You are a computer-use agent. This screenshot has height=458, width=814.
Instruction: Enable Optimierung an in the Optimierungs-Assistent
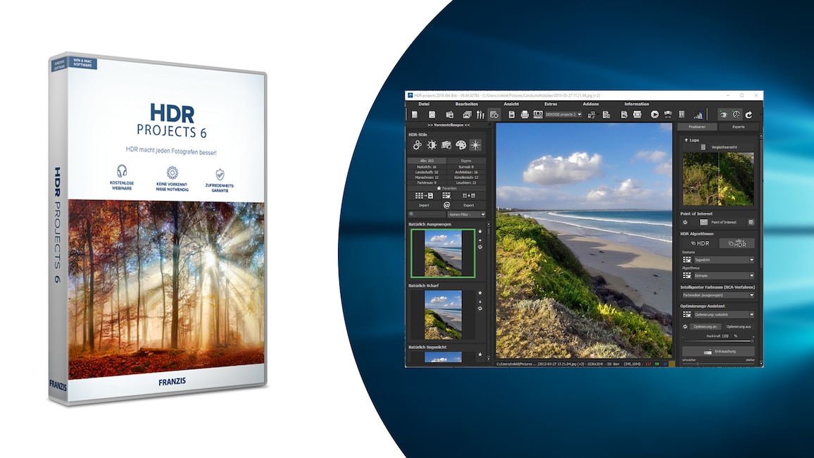click(x=705, y=326)
